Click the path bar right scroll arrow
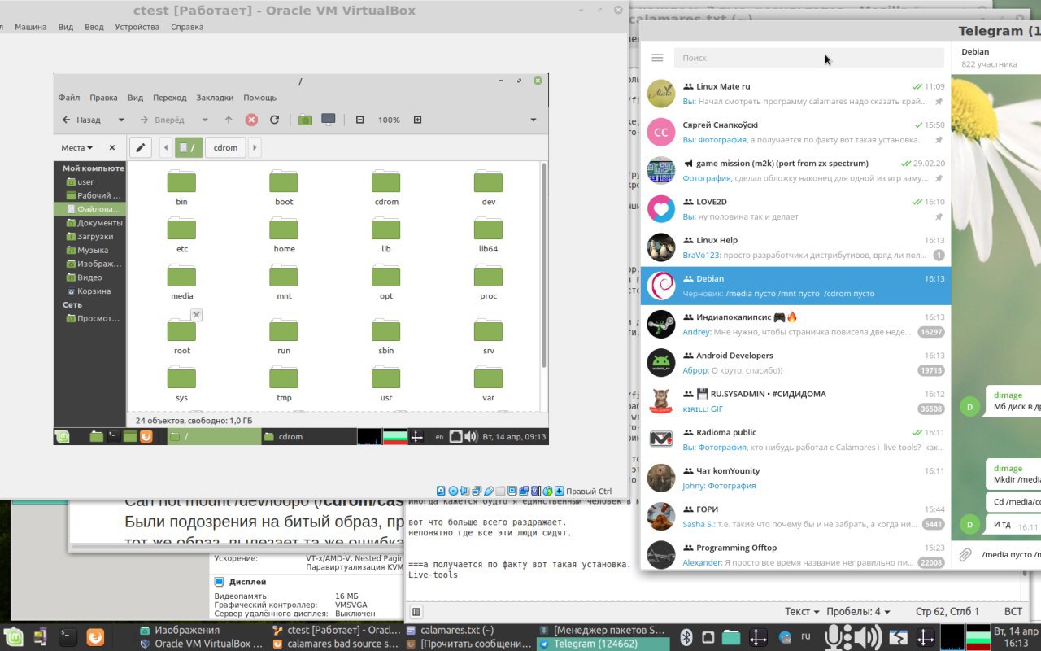Viewport: 1041px width, 651px height. 255,147
